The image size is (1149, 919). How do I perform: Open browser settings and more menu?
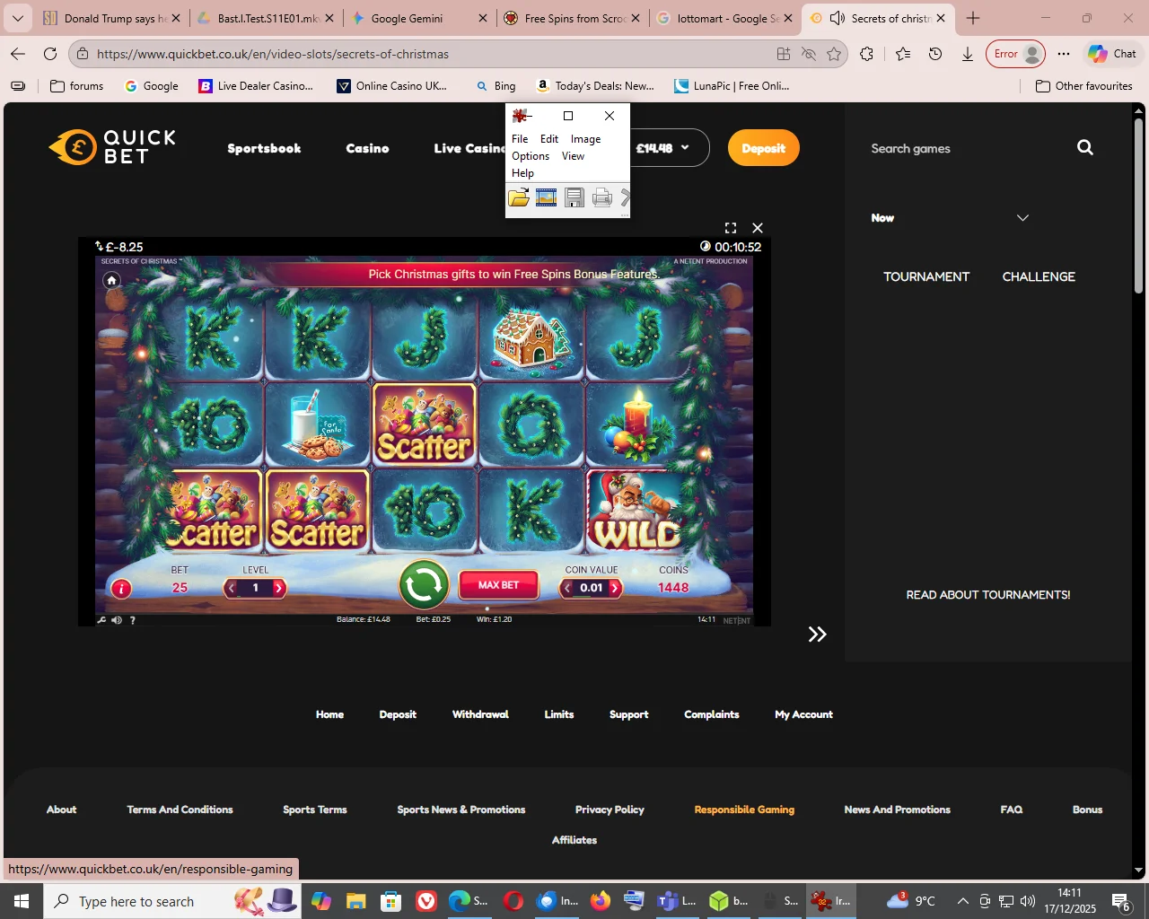pyautogui.click(x=1064, y=54)
